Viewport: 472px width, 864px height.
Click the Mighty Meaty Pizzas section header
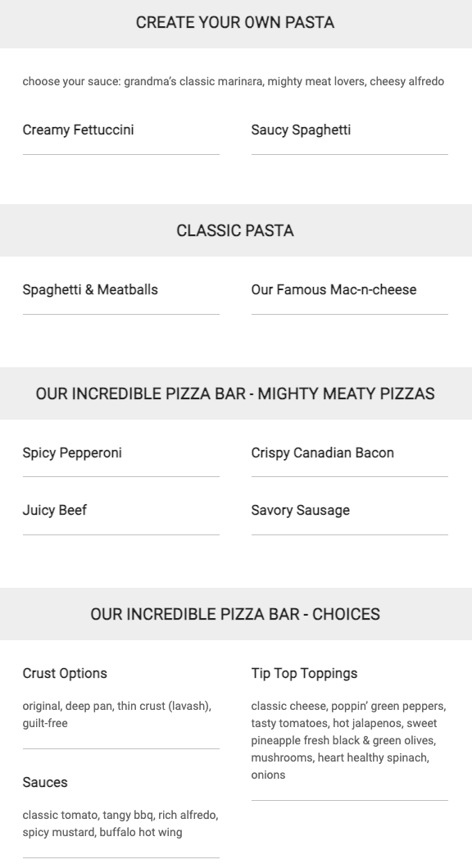click(235, 393)
